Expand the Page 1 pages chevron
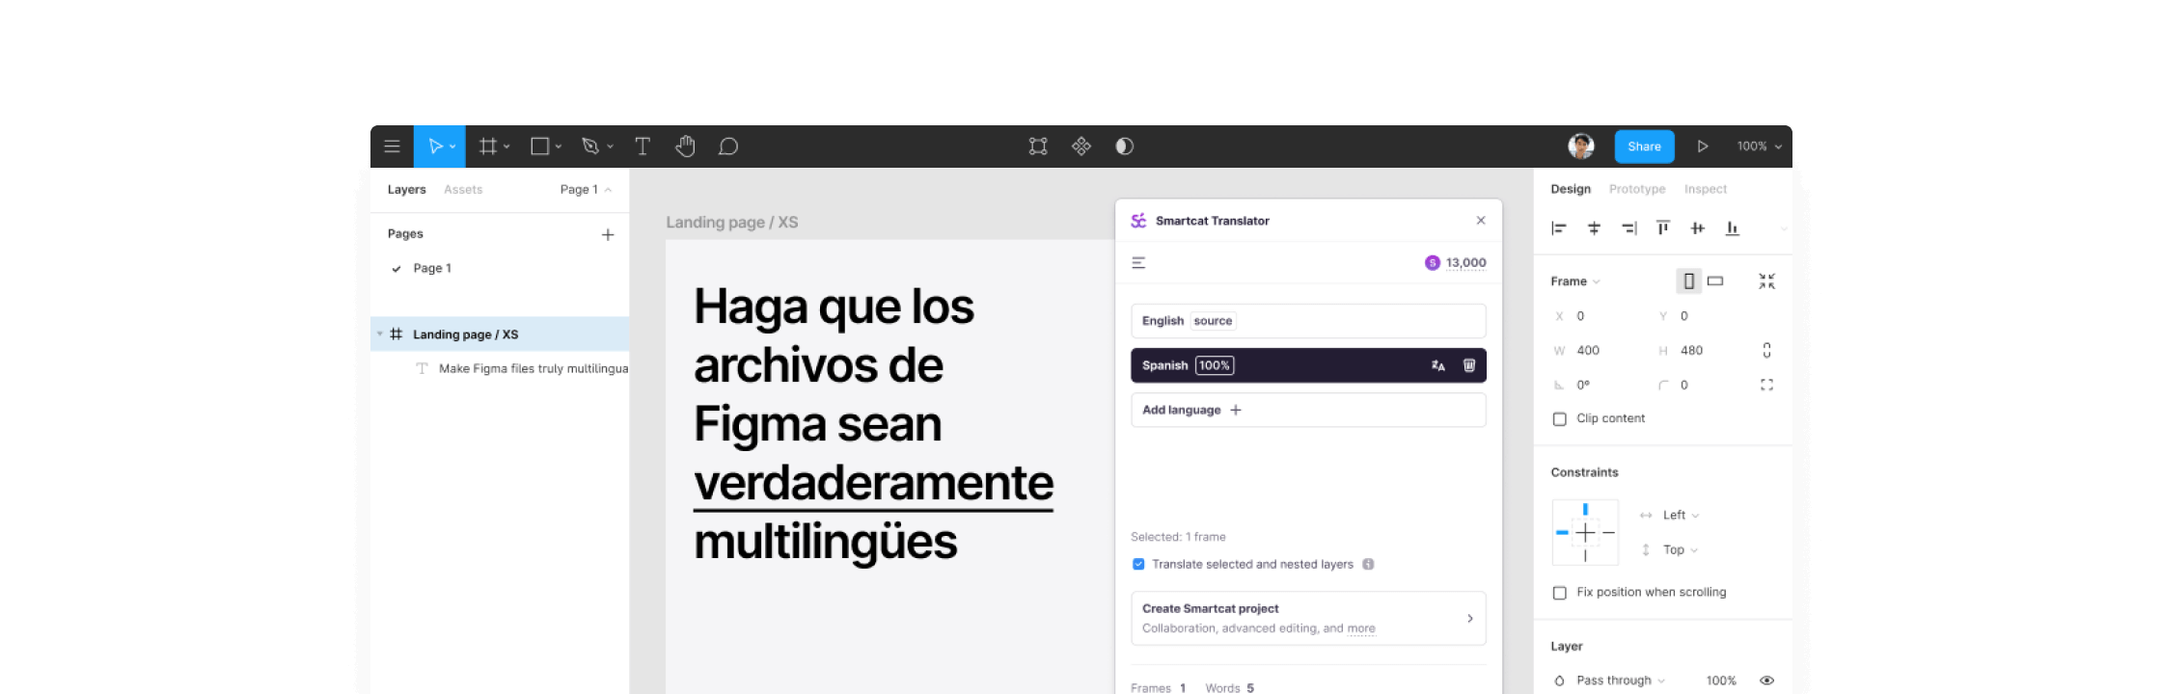 [x=608, y=190]
